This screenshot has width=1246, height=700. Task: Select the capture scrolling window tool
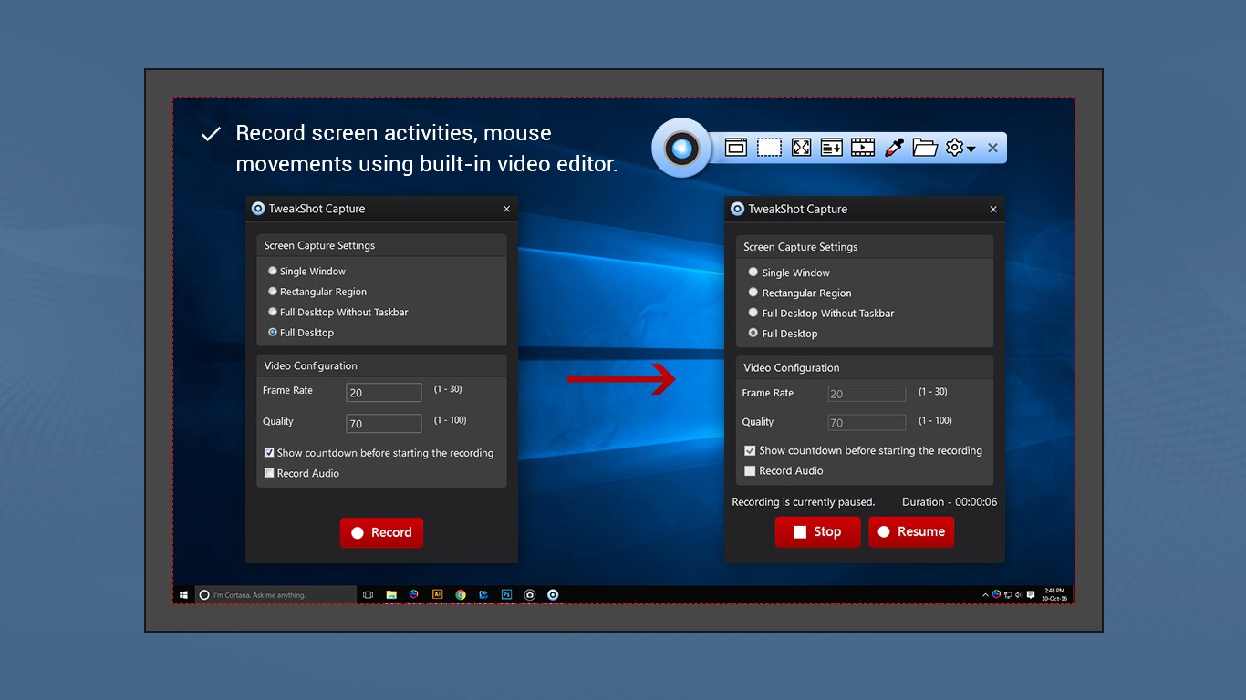pos(831,147)
